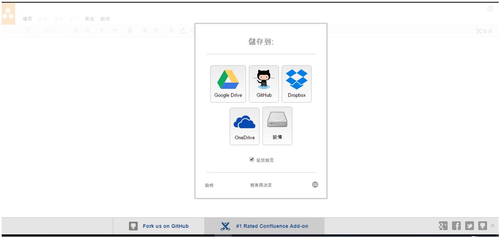Select the 設備 device storage option
The width and height of the screenshot is (499, 237).
coord(277,126)
